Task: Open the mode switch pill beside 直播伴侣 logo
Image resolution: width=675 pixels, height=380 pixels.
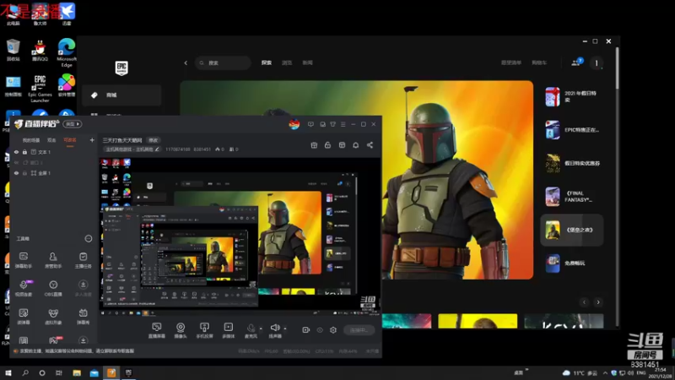Action: [x=73, y=124]
